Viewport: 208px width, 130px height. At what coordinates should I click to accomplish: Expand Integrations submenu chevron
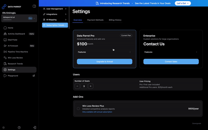click(x=66, y=14)
